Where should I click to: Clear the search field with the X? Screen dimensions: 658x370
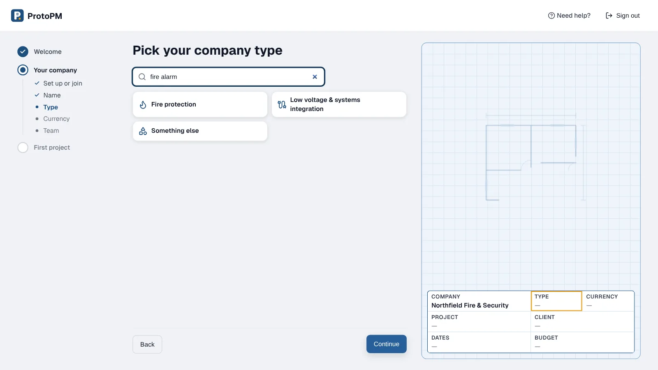point(315,77)
